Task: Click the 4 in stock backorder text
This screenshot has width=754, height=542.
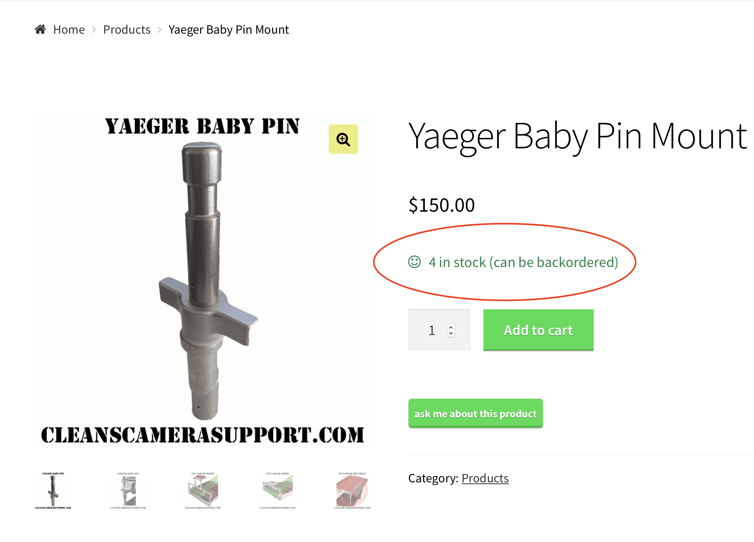Action: point(524,262)
